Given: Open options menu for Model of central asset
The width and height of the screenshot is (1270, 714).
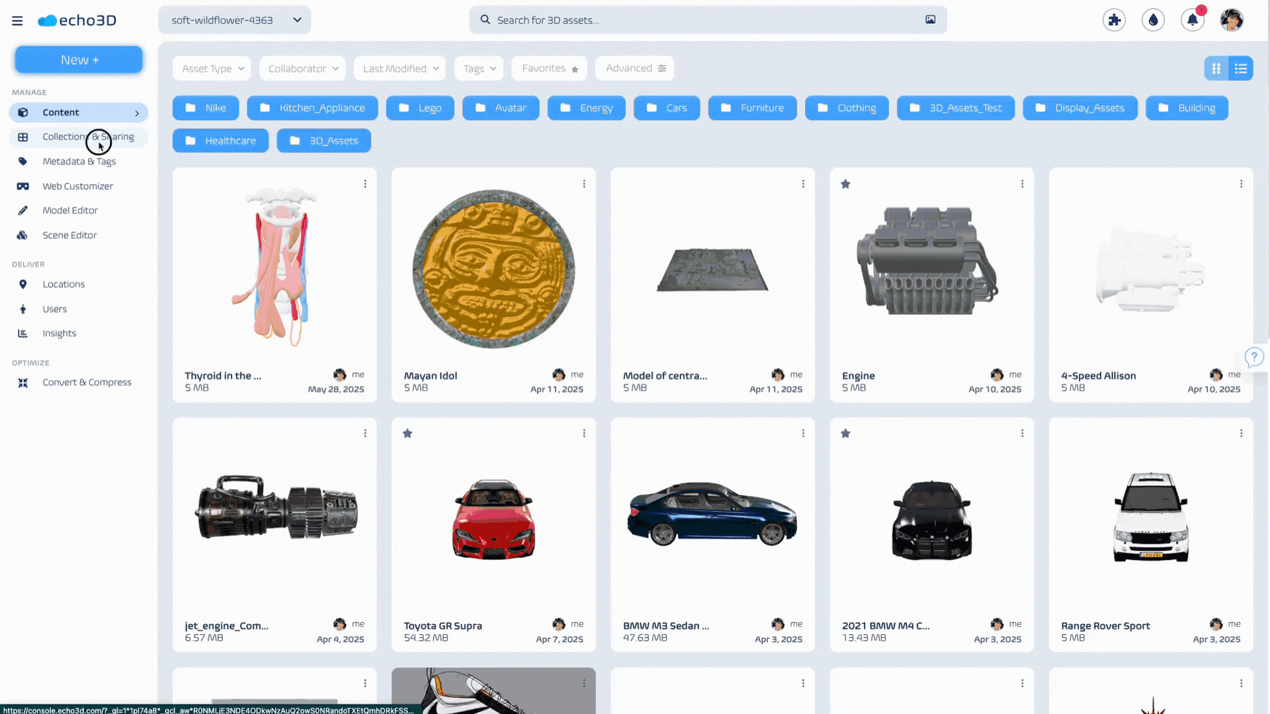Looking at the screenshot, I should tap(803, 184).
